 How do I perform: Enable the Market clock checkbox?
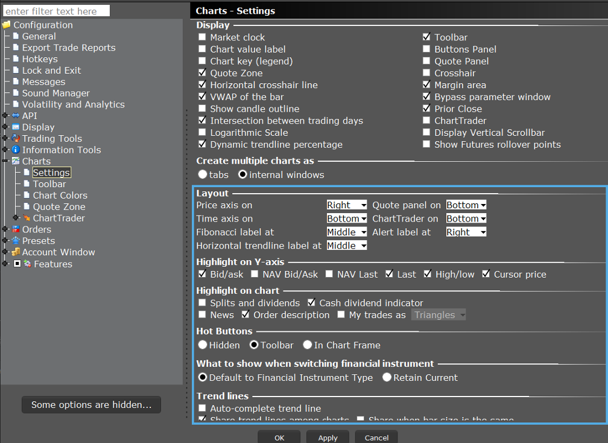click(x=202, y=37)
